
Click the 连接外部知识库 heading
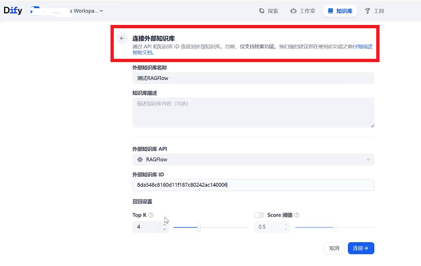(x=153, y=38)
